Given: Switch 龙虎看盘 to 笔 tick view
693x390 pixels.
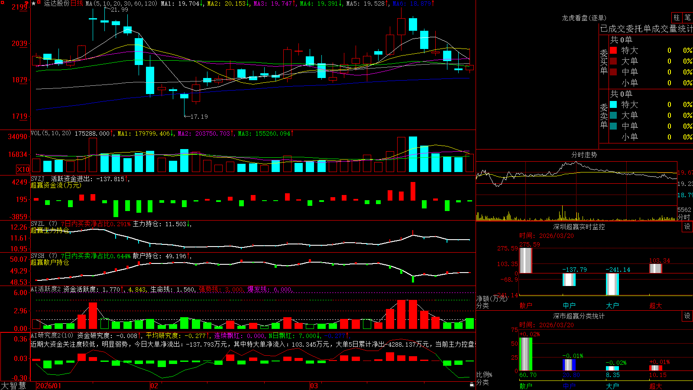Looking at the screenshot, I should pyautogui.click(x=687, y=17).
